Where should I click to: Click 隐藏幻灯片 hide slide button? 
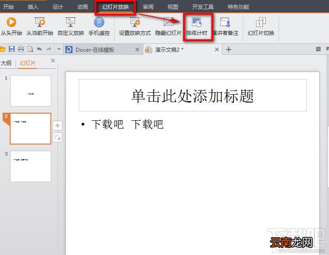168,26
